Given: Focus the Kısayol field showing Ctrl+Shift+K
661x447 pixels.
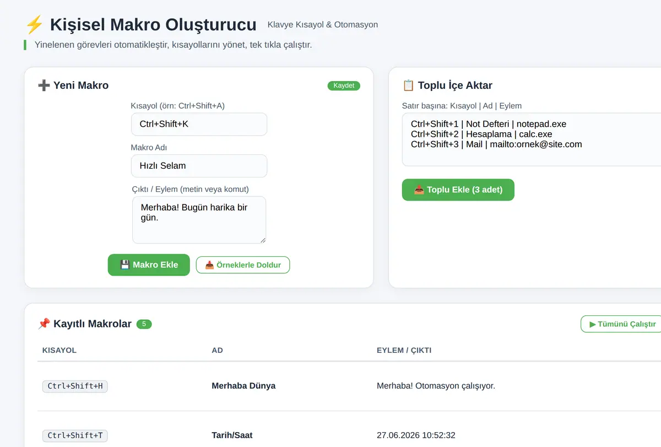Looking at the screenshot, I should click(199, 124).
